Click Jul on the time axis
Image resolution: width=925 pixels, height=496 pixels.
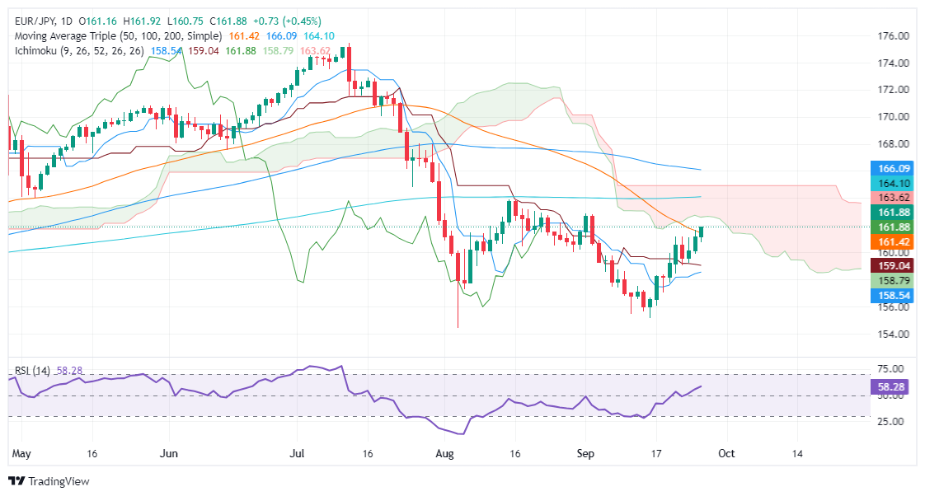coord(298,453)
